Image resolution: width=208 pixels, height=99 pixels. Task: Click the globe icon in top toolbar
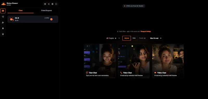[x=53, y=4]
